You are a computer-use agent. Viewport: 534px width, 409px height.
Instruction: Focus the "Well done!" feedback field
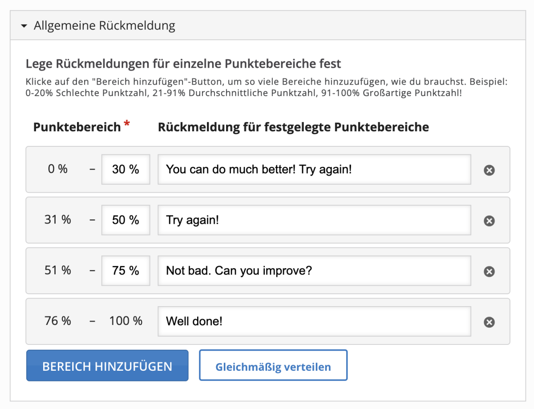coord(314,321)
